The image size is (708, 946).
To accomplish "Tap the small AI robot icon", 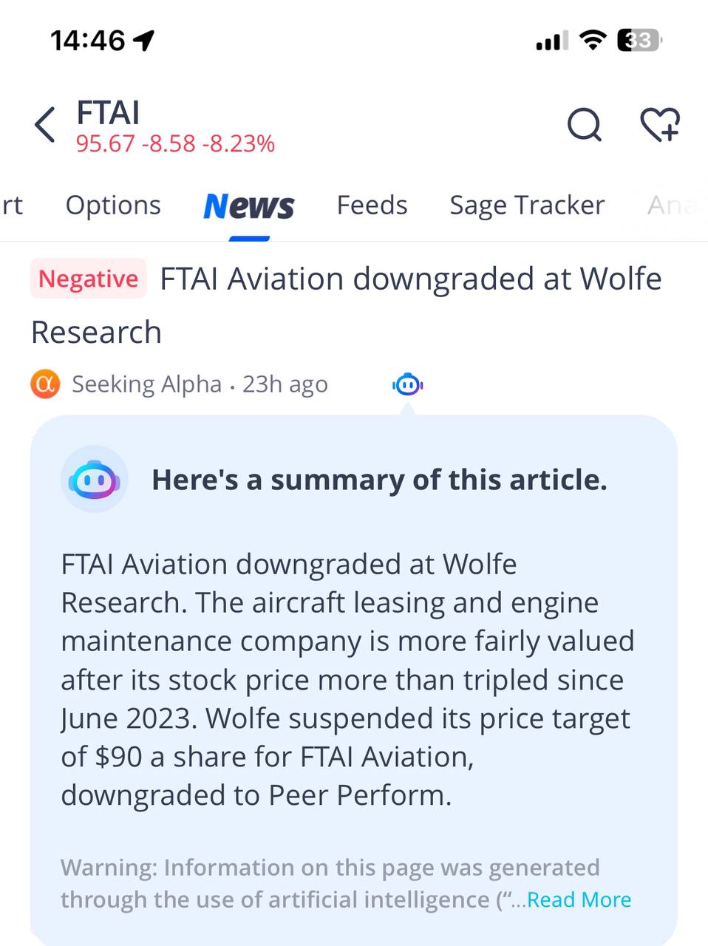I will [408, 384].
